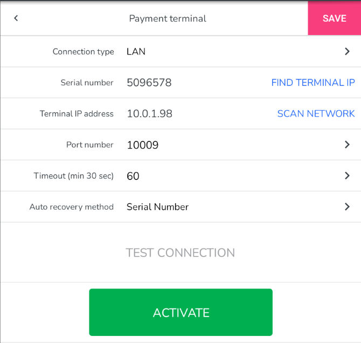This screenshot has height=343, width=361.
Task: Click the Timeout (min 30 sec) label
Action: [73, 176]
